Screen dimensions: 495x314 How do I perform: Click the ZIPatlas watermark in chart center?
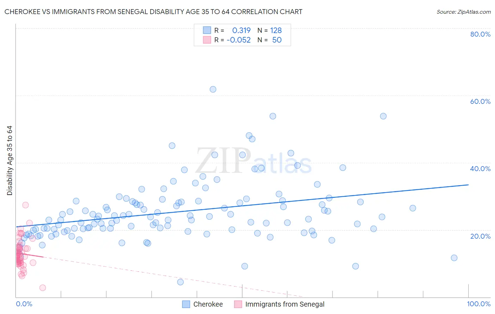point(254,161)
